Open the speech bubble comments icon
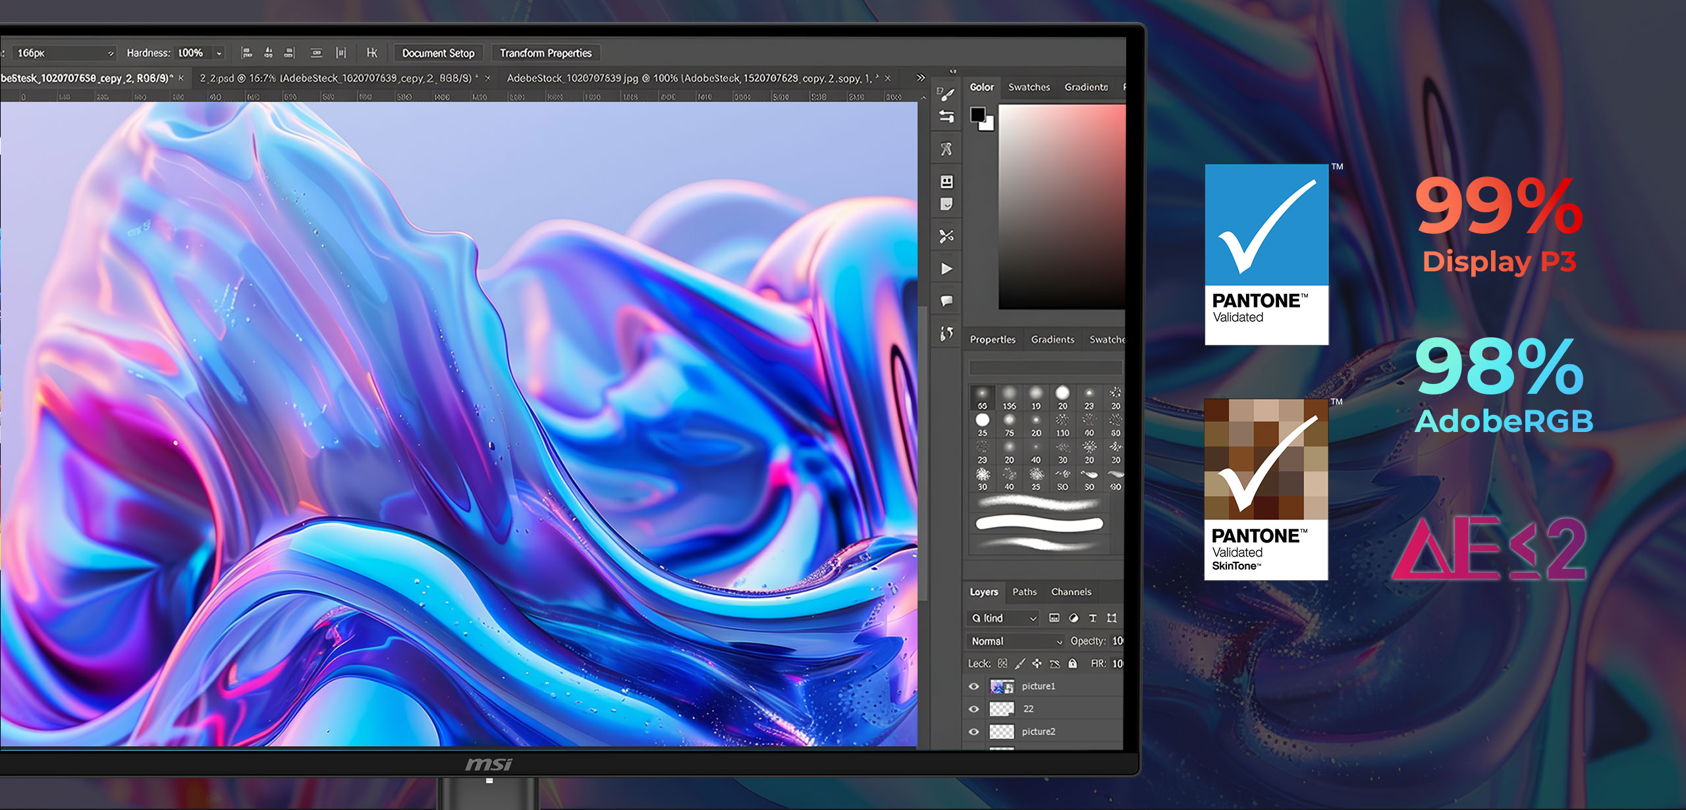The width and height of the screenshot is (1686, 810). coord(946,301)
